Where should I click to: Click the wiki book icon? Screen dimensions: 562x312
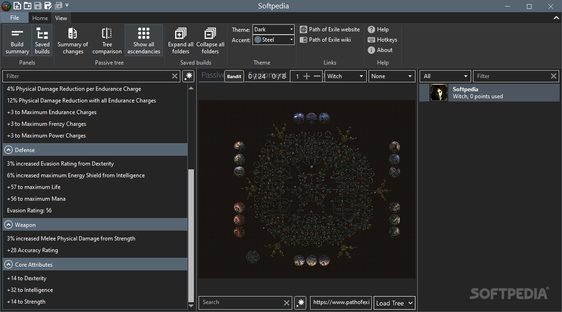point(303,40)
